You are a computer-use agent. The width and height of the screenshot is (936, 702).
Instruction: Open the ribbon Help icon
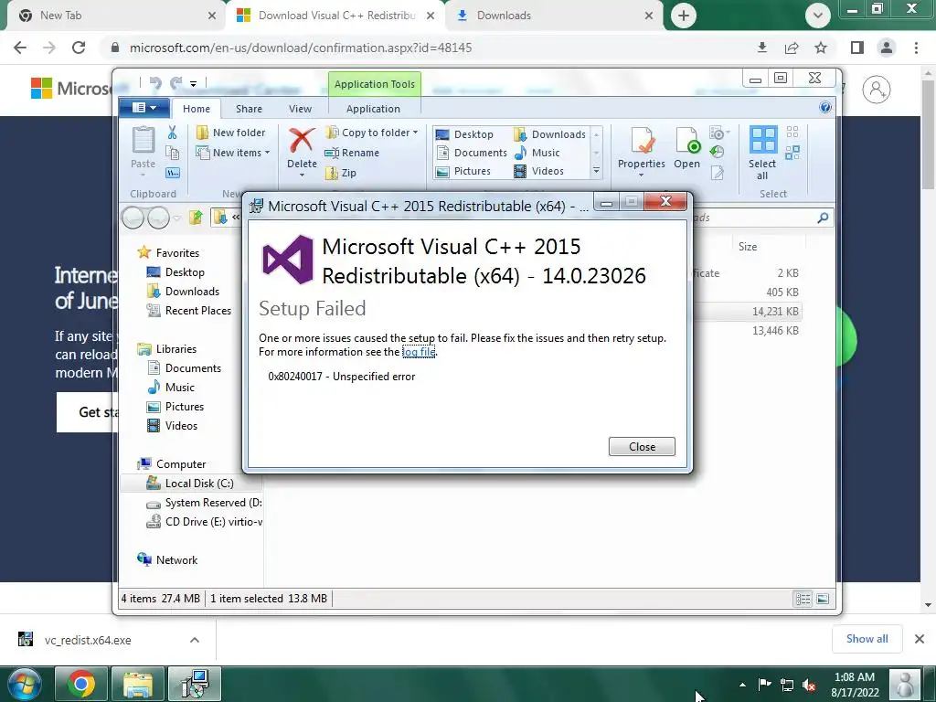pos(825,108)
